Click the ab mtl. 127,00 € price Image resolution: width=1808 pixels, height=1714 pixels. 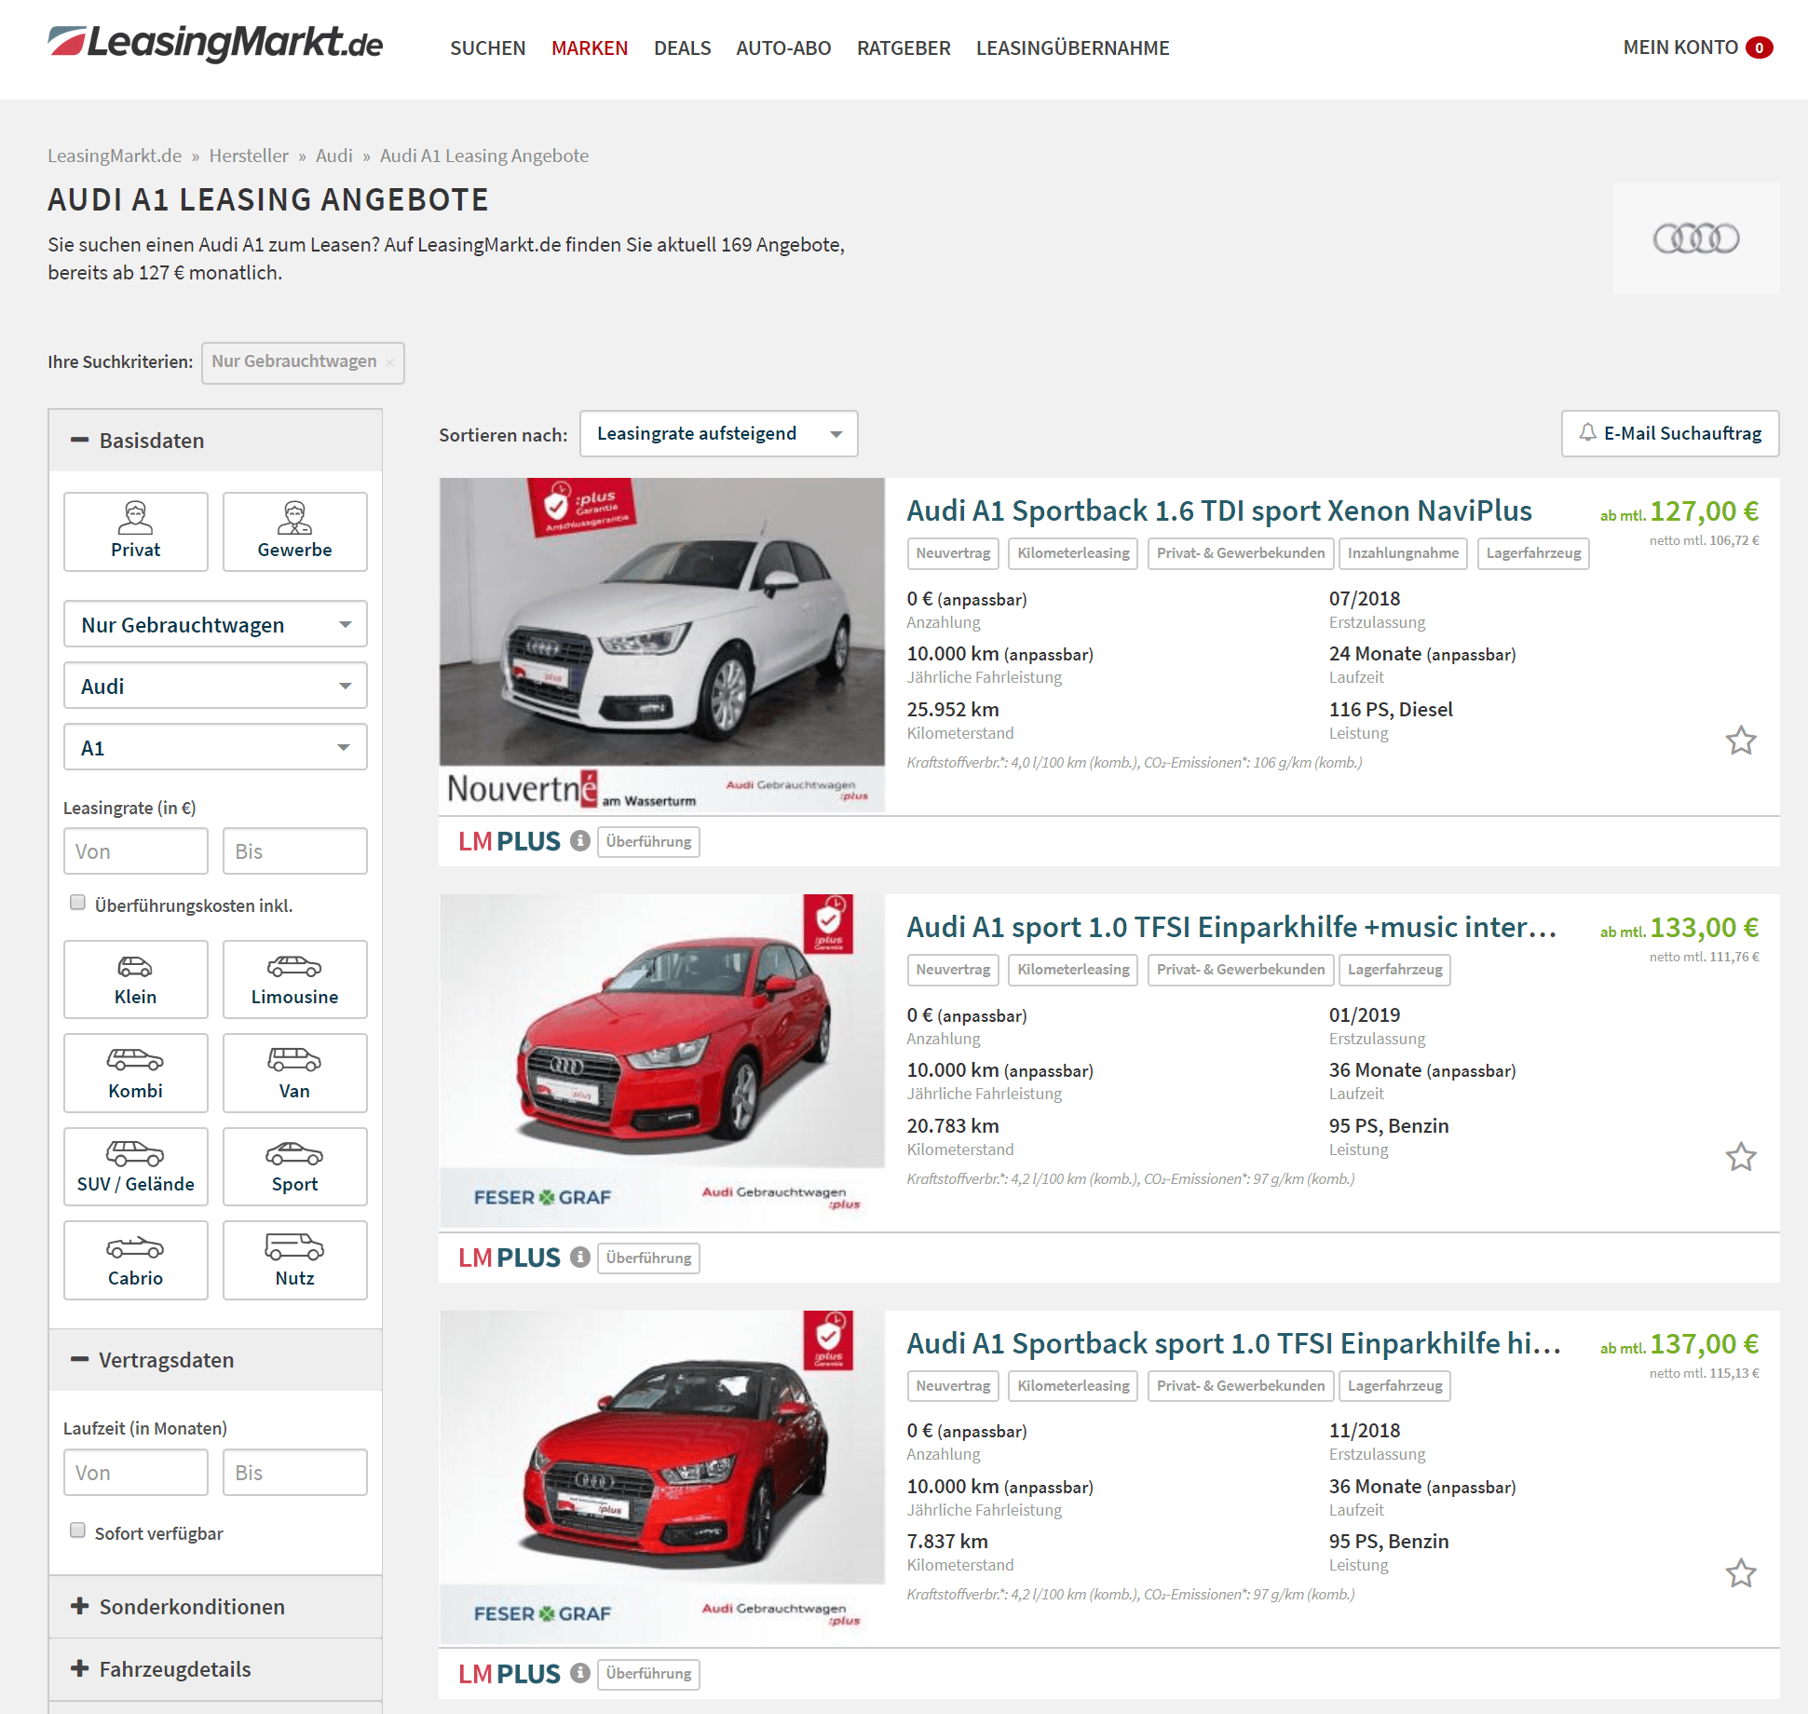(1679, 511)
